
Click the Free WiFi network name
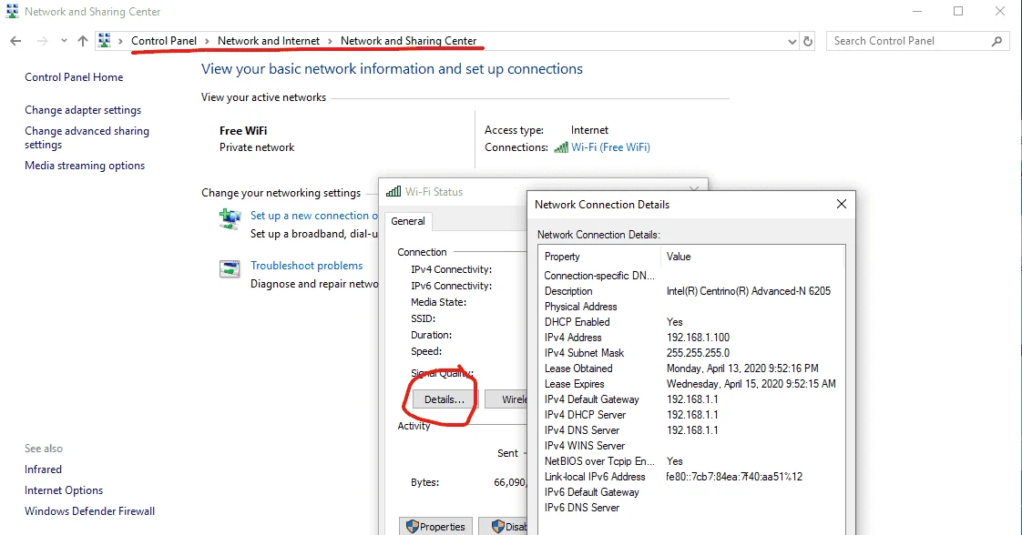coord(243,131)
